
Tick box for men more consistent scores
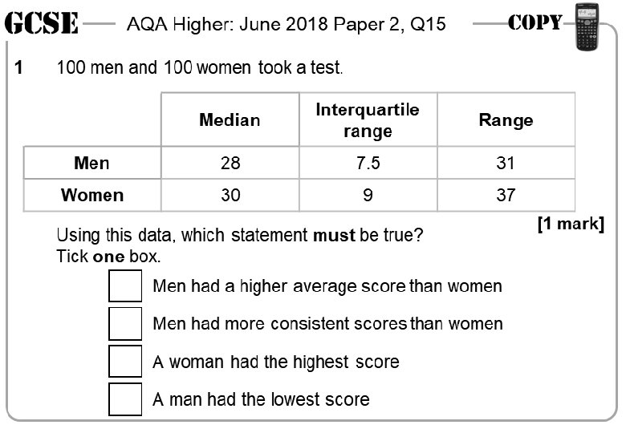click(x=125, y=323)
